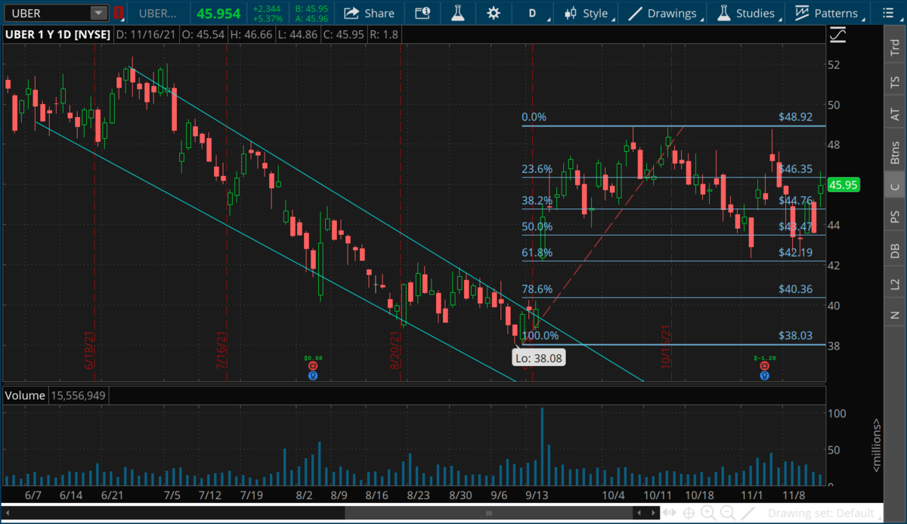This screenshot has width=907, height=524.
Task: Click the bid price B: 45.95
Action: point(311,8)
